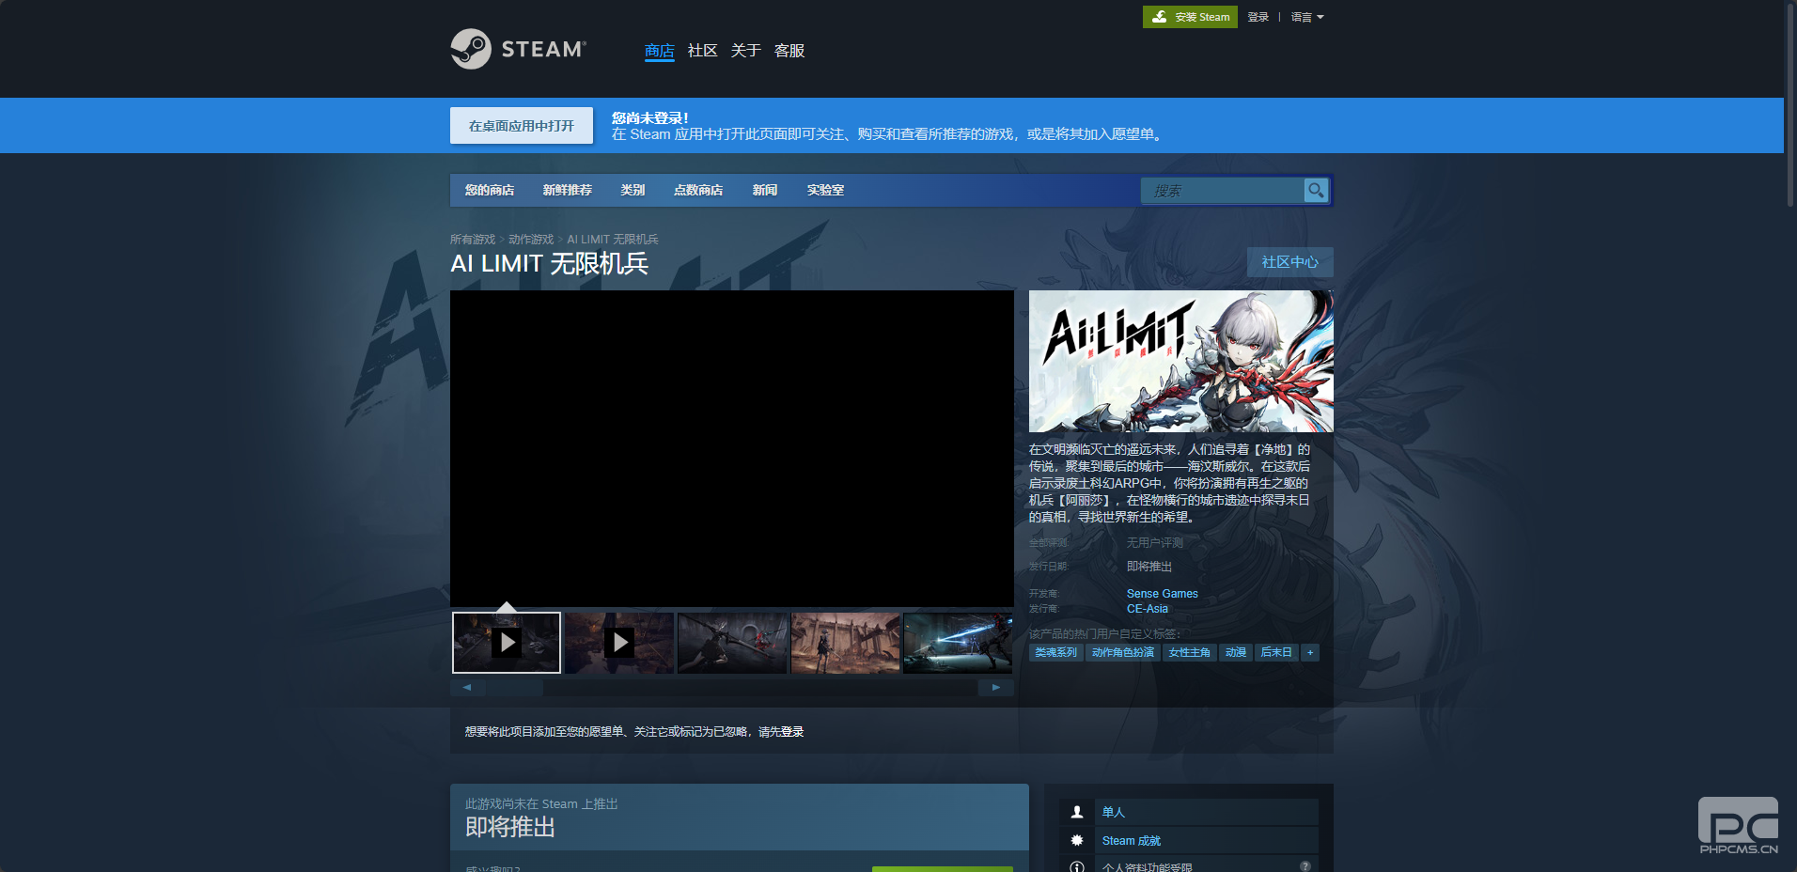The height and width of the screenshot is (872, 1797).
Task: Open the 社区 community menu
Action: pos(703,51)
